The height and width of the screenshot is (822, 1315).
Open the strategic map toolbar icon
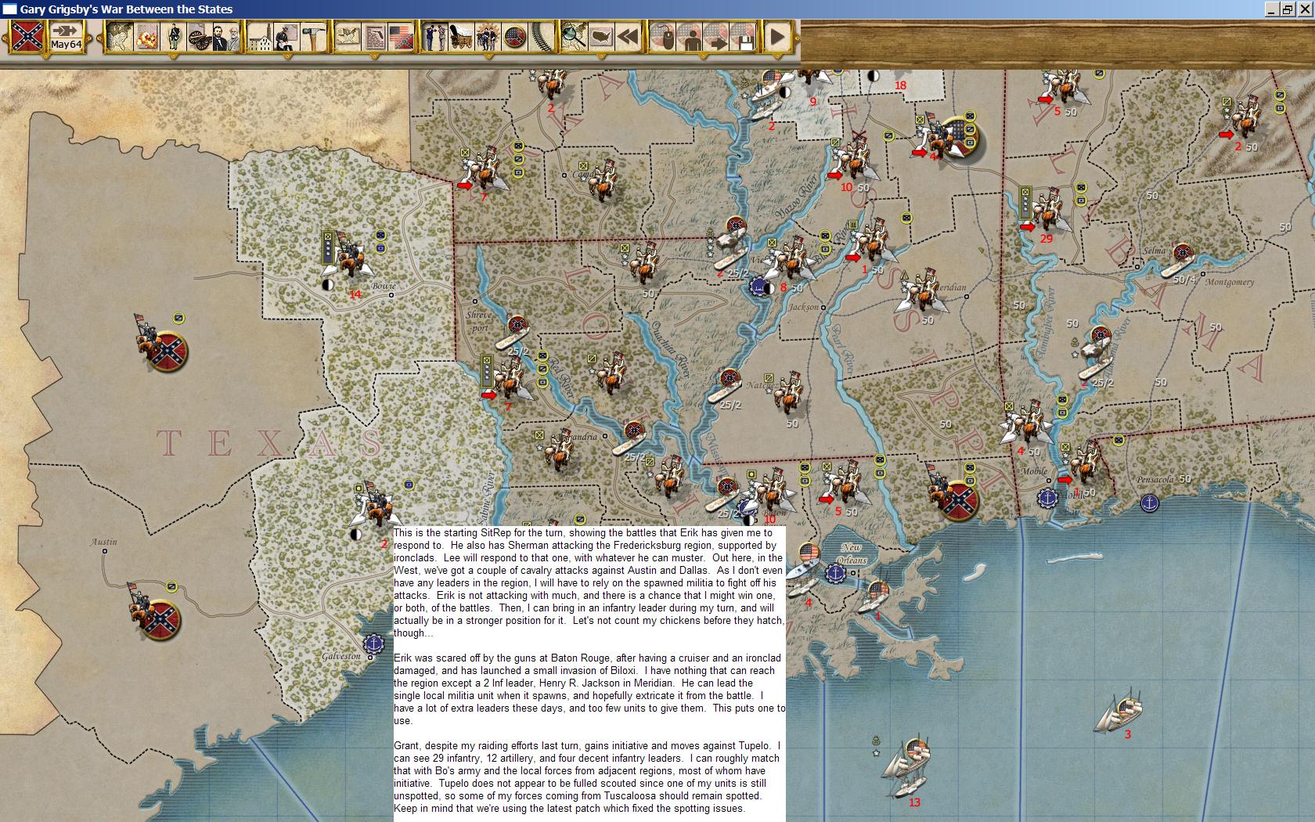coord(120,37)
